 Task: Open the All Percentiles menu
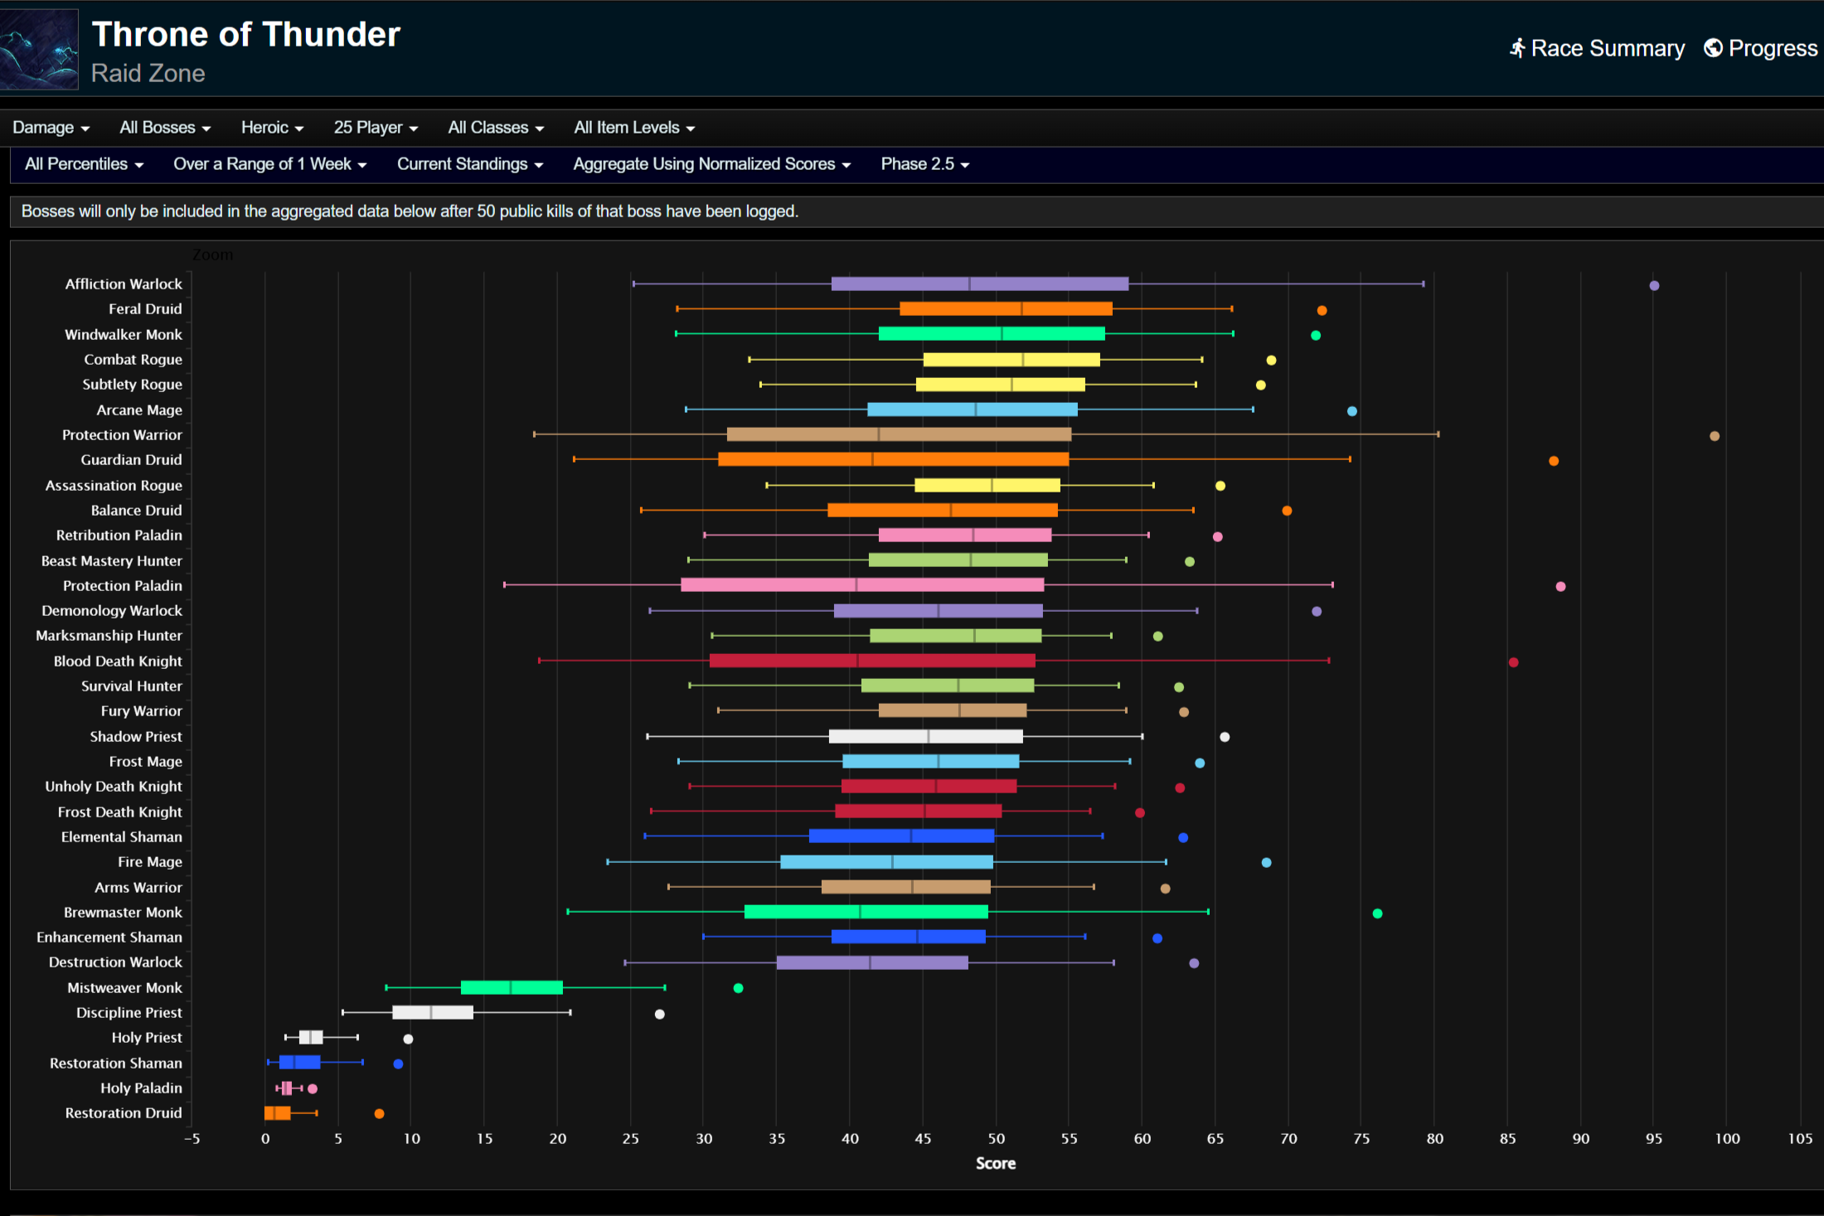(x=84, y=164)
